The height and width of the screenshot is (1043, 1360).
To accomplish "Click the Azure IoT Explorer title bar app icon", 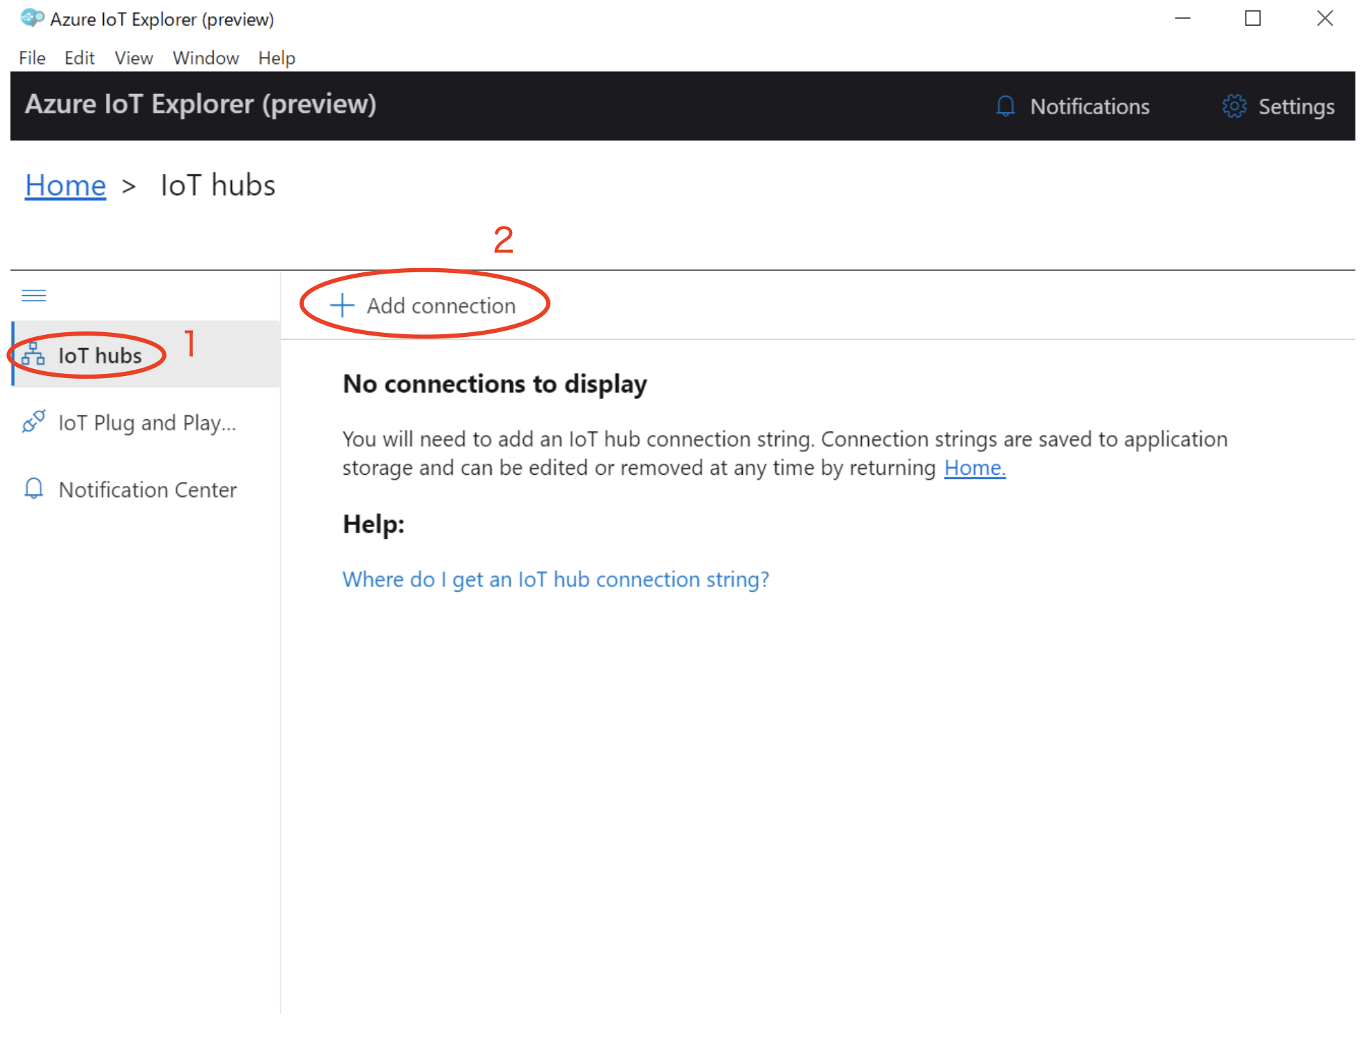I will 32,18.
